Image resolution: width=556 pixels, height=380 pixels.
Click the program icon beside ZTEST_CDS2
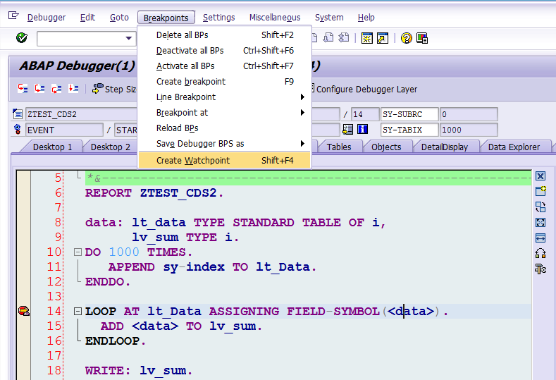pyautogui.click(x=18, y=114)
